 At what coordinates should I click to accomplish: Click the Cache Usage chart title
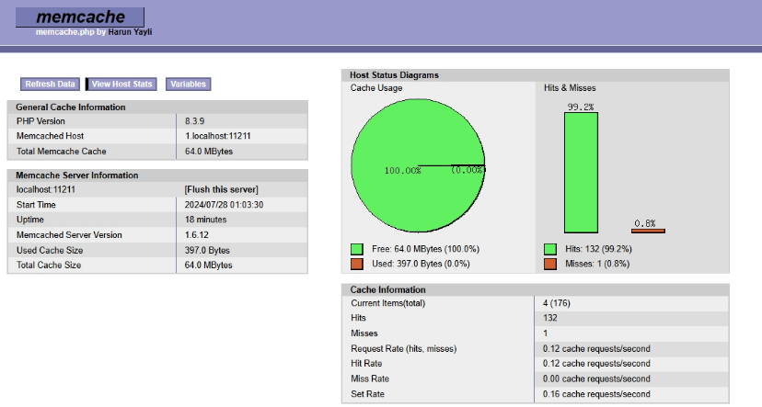[376, 88]
